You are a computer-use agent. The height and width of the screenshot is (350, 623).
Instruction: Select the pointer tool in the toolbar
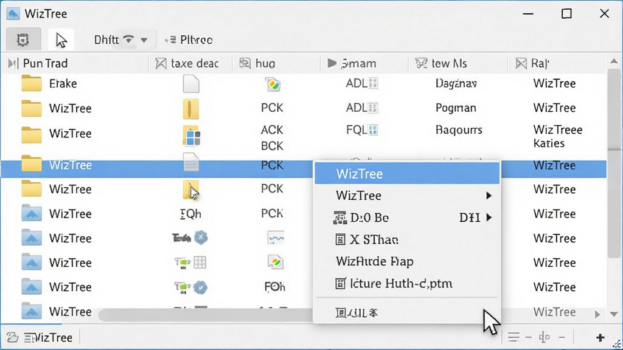pos(61,40)
